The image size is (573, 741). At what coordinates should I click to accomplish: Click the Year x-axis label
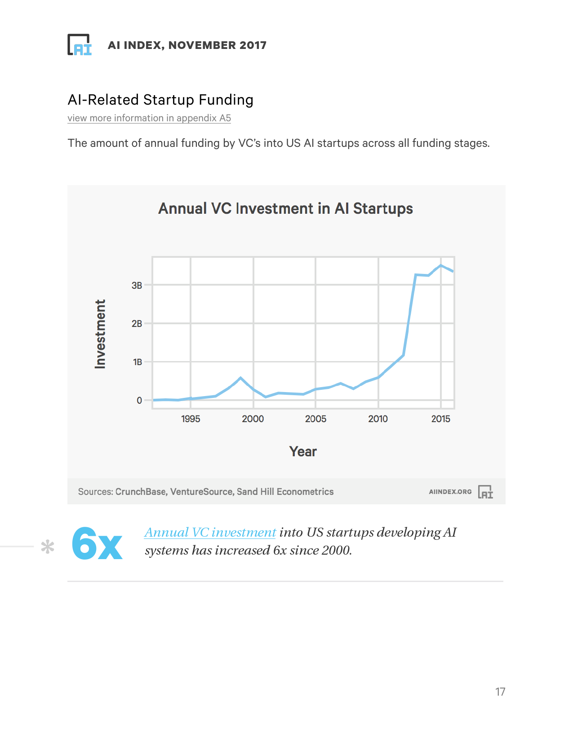point(303,452)
